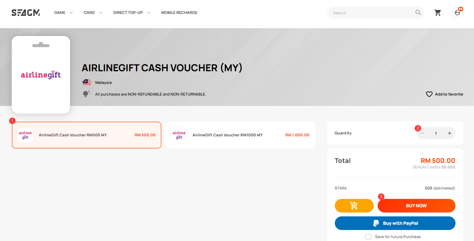Viewport: 474px width, 241px height.
Task: Enable Save for future Purchase
Action: coord(368,236)
